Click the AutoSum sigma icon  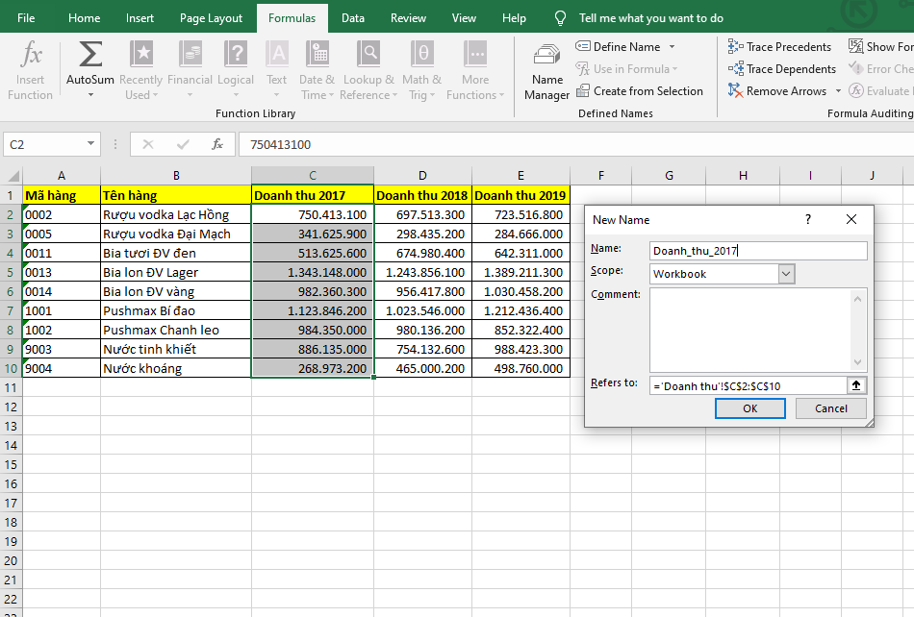pos(90,55)
